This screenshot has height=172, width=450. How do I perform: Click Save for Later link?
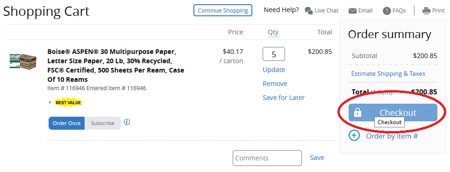coord(284,98)
